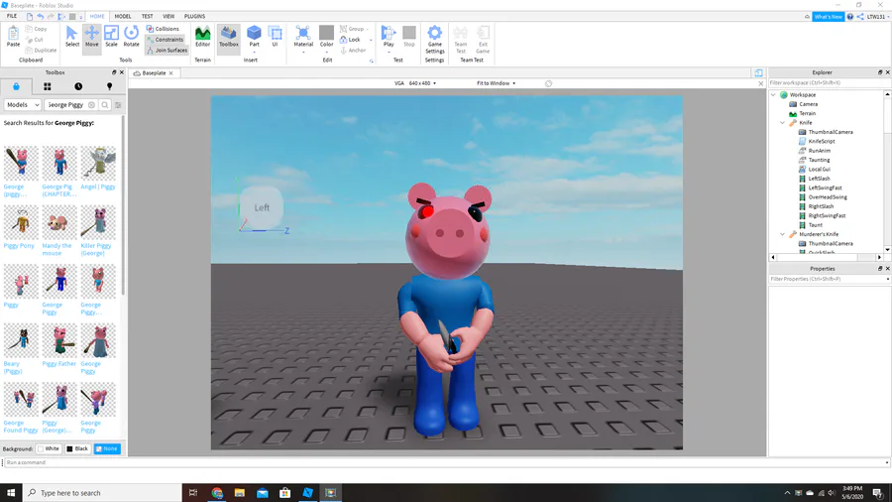Viewport: 892px width, 502px height.
Task: Click the Color tool
Action: pyautogui.click(x=326, y=39)
